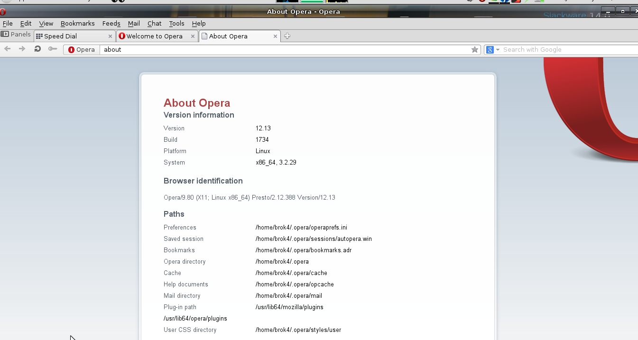Switch to the Welcome to Opera tab
The width and height of the screenshot is (638, 340).
154,36
